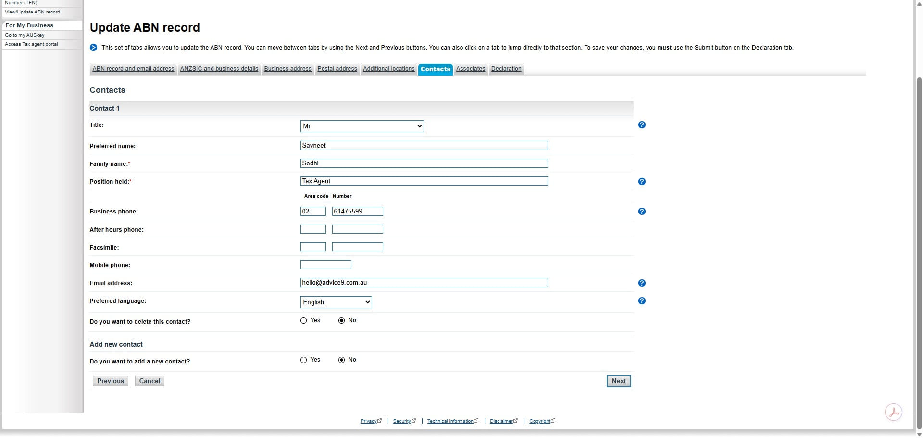This screenshot has height=438, width=923.
Task: Click Business phone area code field
Action: click(x=313, y=212)
